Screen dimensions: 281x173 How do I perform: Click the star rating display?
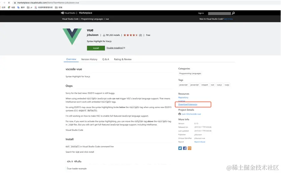(x=130, y=35)
